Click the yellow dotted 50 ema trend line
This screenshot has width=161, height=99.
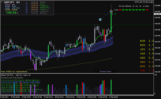(x=69, y=66)
